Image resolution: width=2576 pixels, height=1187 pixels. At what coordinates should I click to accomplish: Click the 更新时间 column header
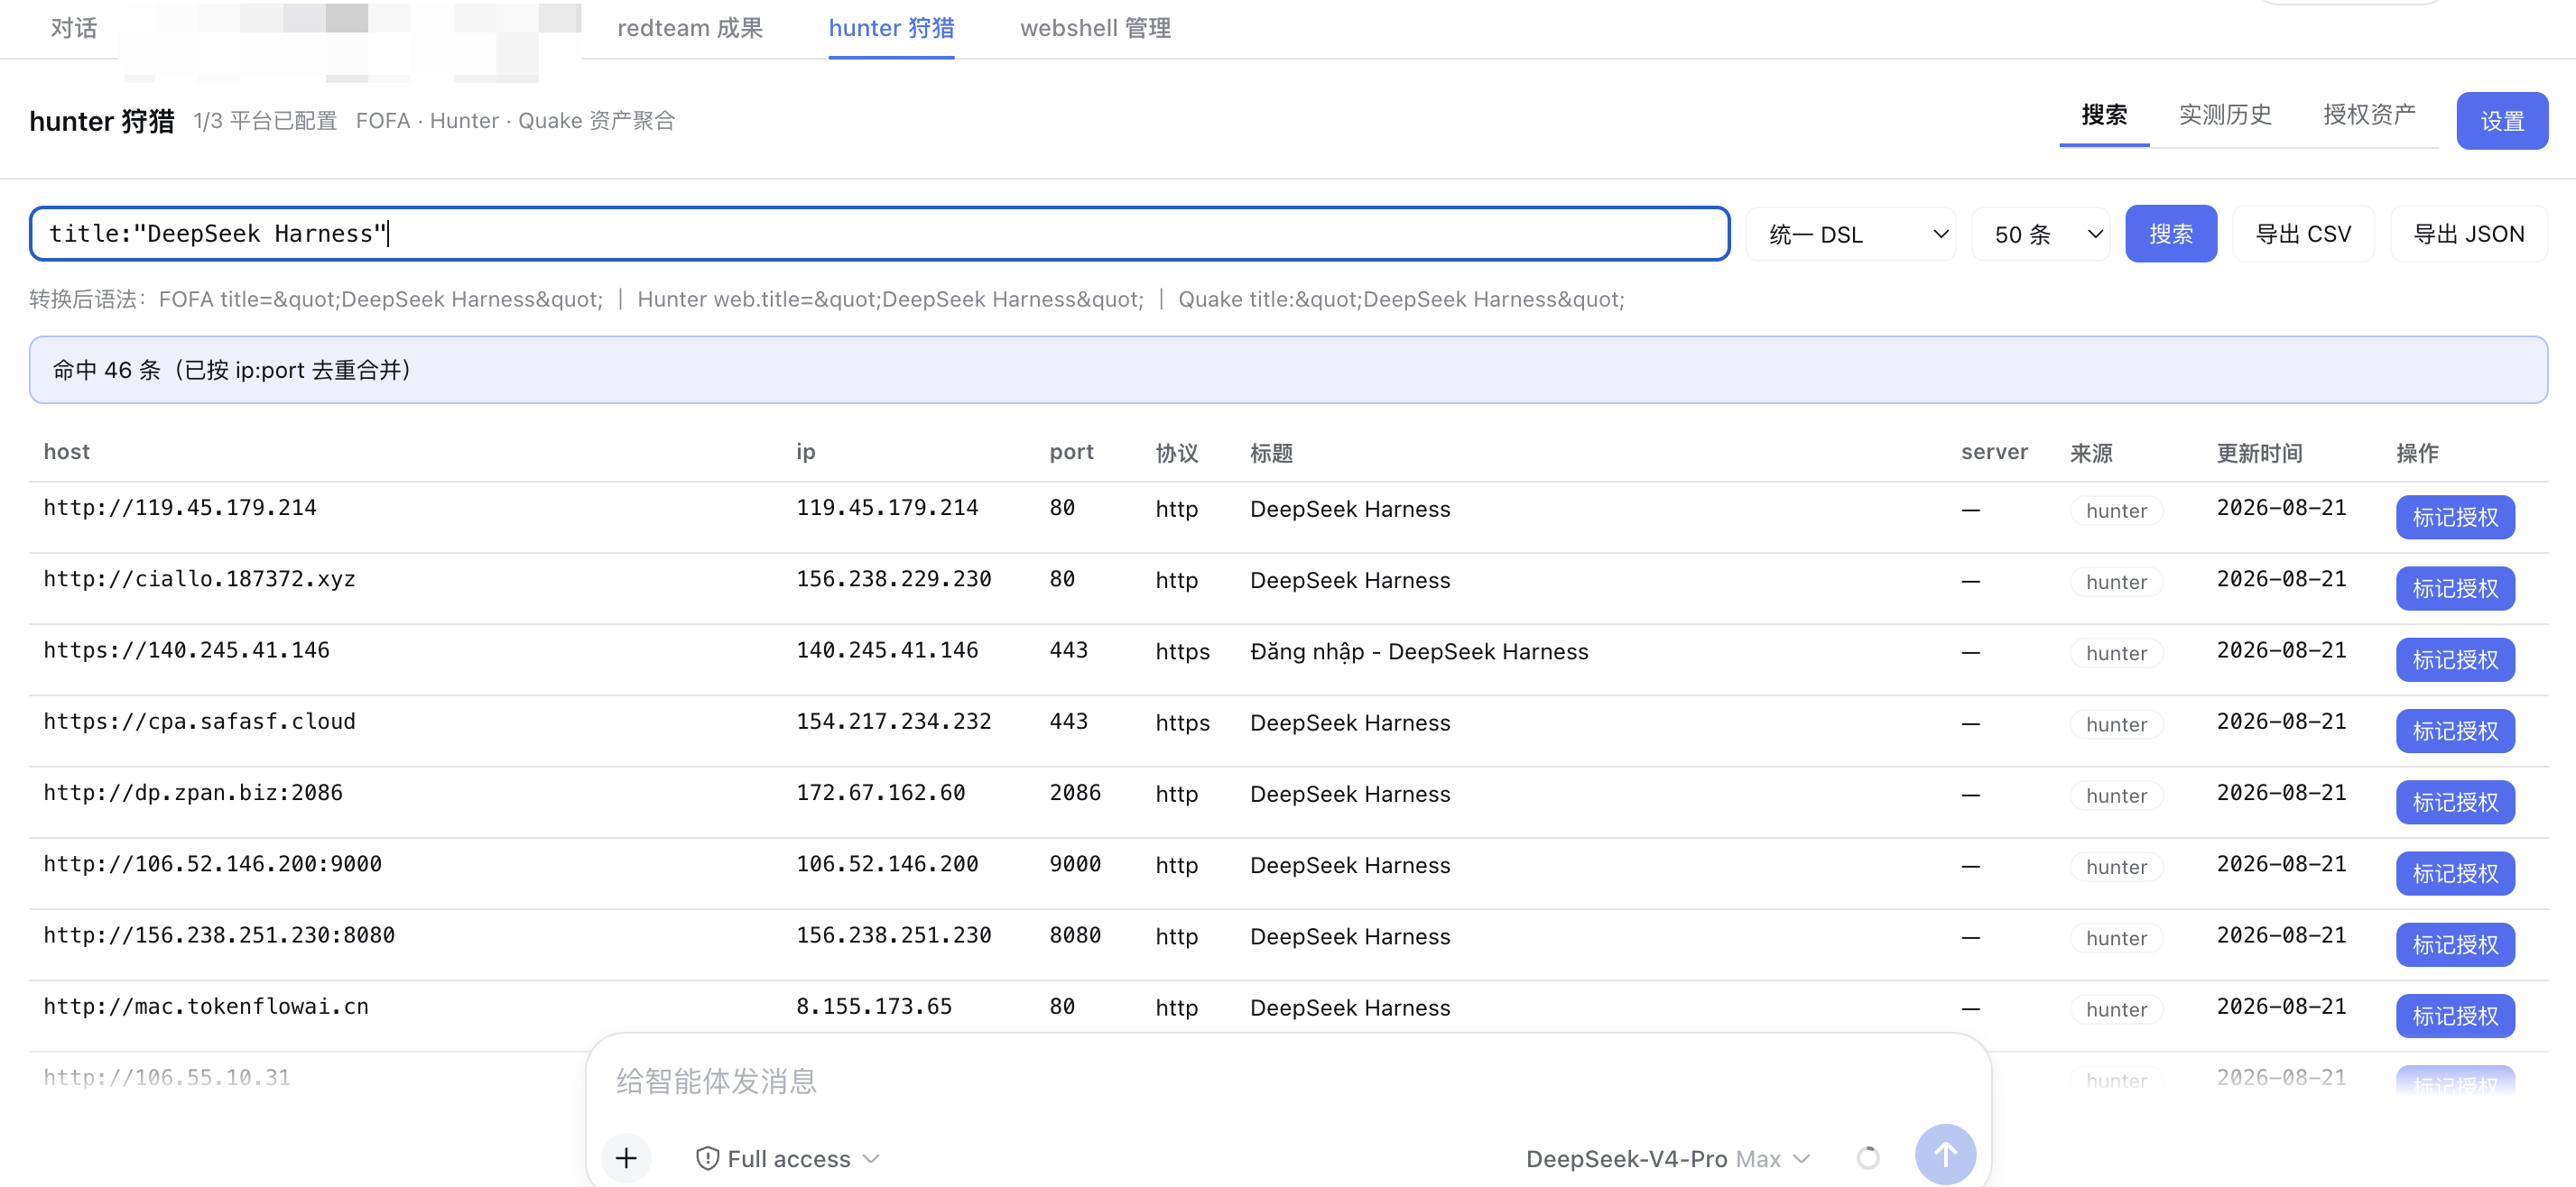tap(2259, 453)
